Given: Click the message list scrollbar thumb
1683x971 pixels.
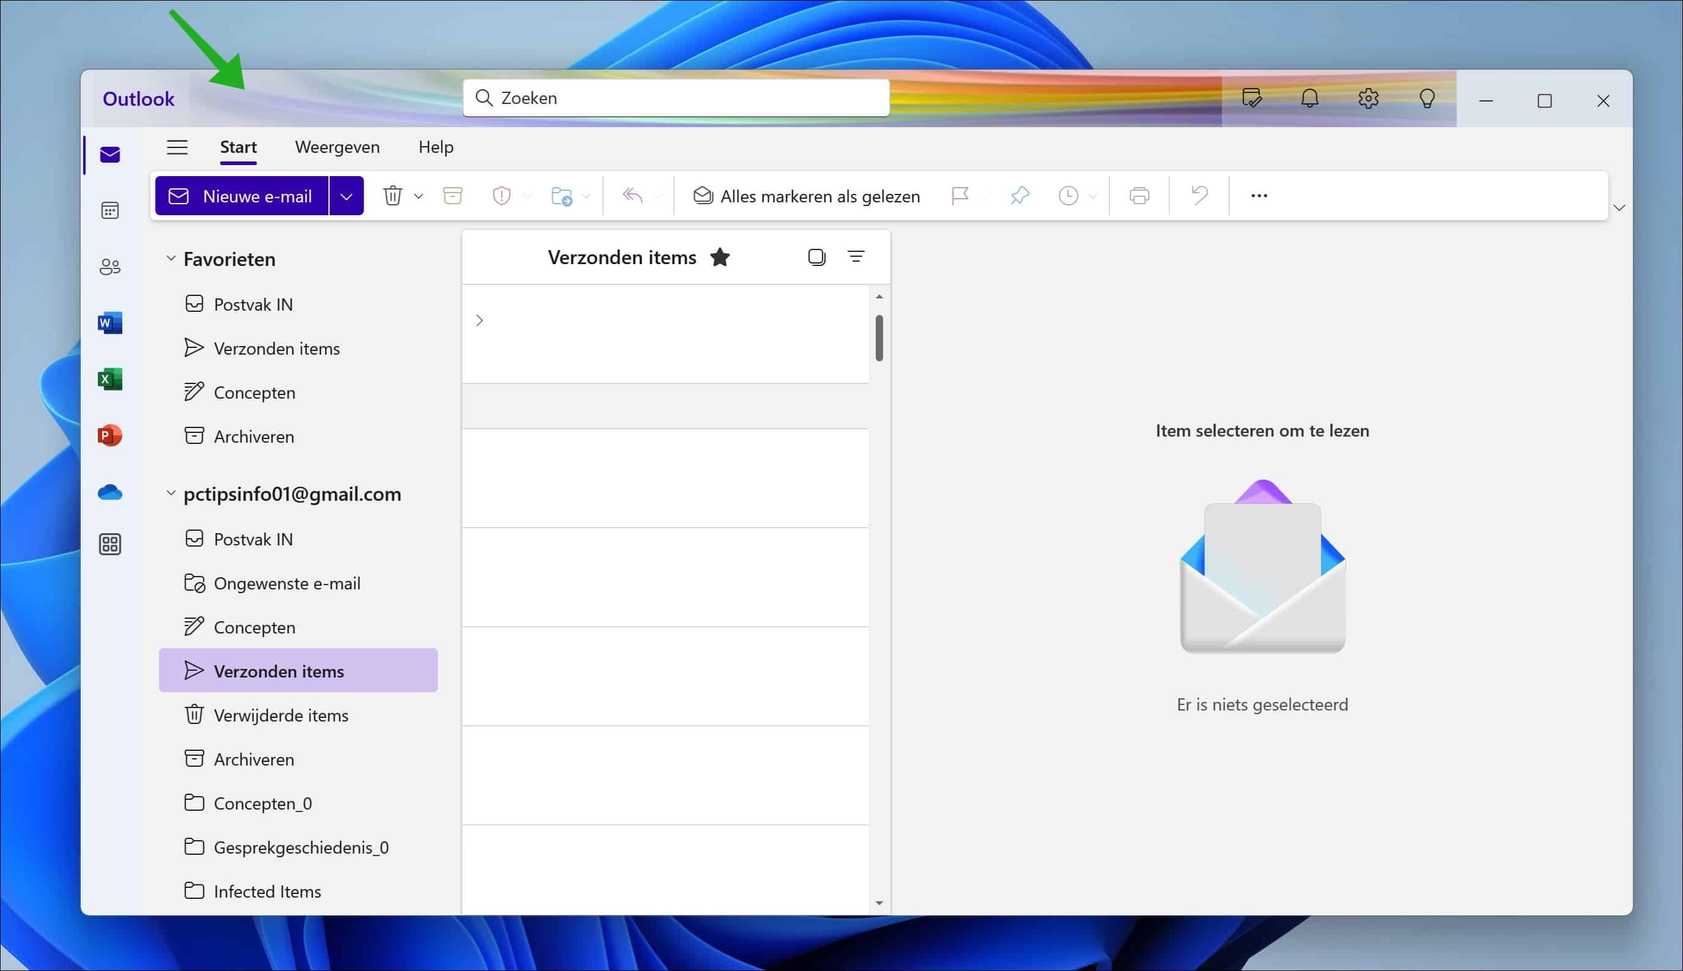Looking at the screenshot, I should tap(879, 338).
